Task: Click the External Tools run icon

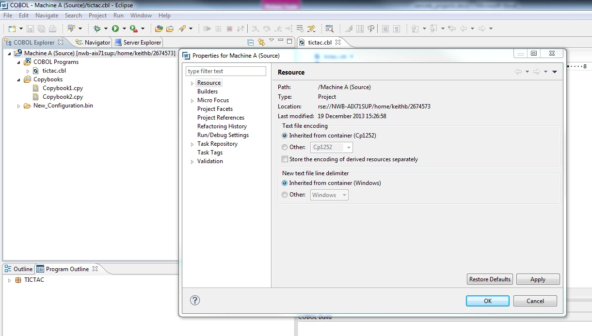Action: [x=133, y=29]
